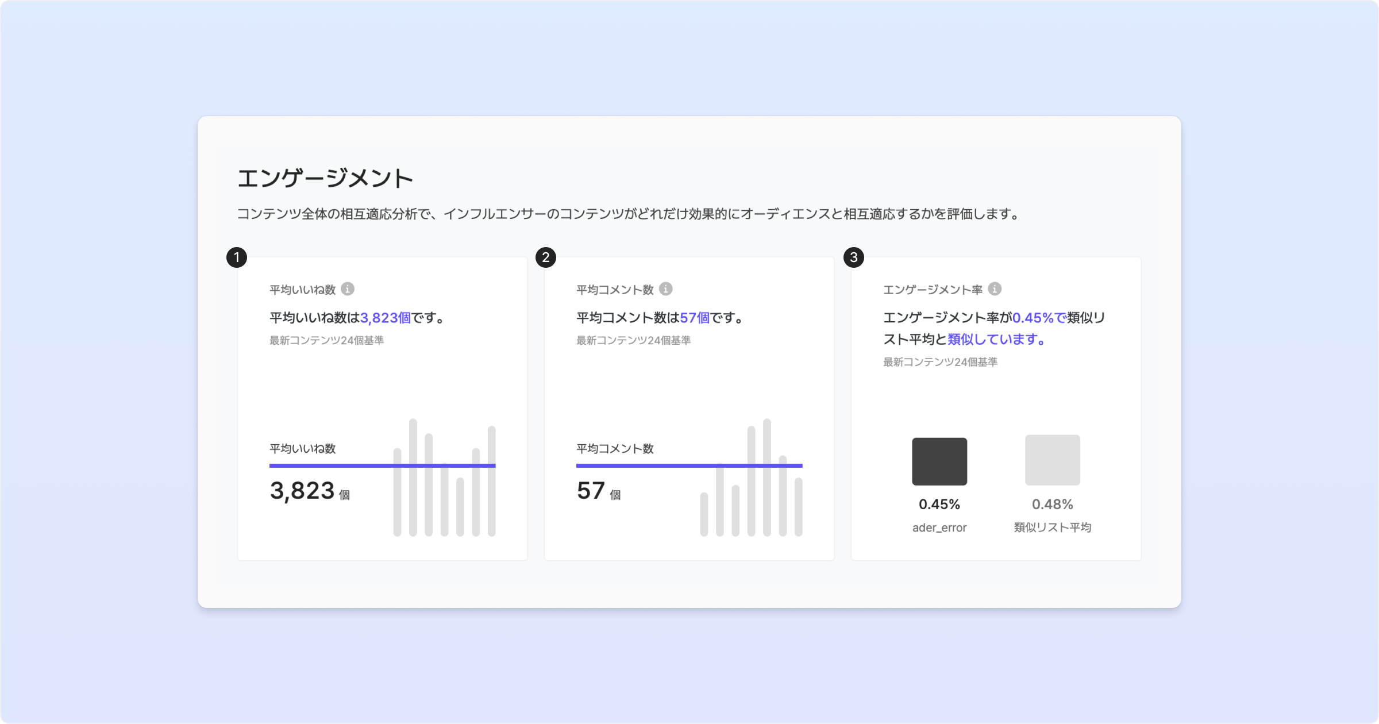The image size is (1379, 724).
Task: Click the ader_error account label
Action: point(939,527)
